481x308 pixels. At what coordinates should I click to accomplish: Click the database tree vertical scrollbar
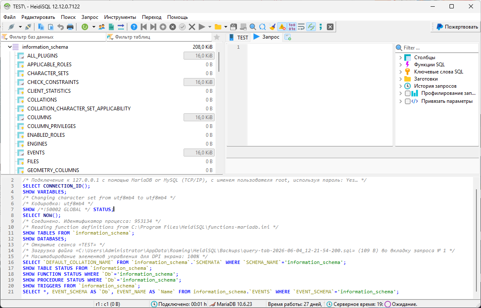click(x=219, y=62)
